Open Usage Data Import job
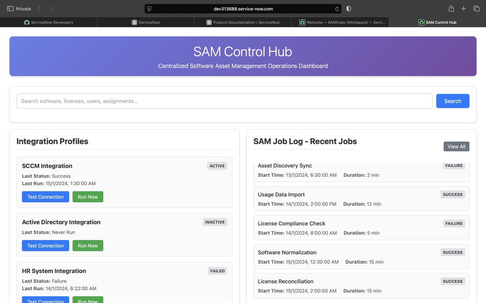 (x=361, y=199)
